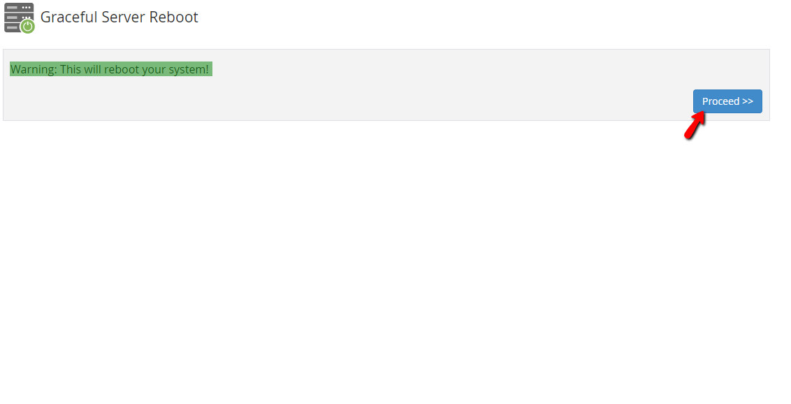Click the green highlighted warning message
791x404 pixels.
111,69
